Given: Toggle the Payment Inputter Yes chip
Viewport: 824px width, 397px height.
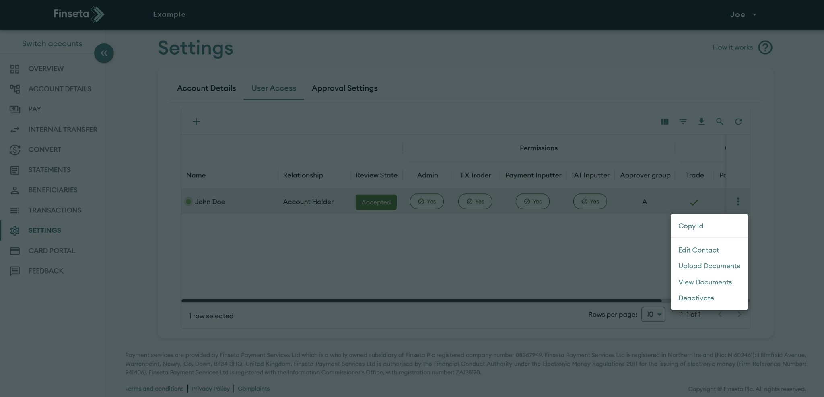Looking at the screenshot, I should (532, 202).
